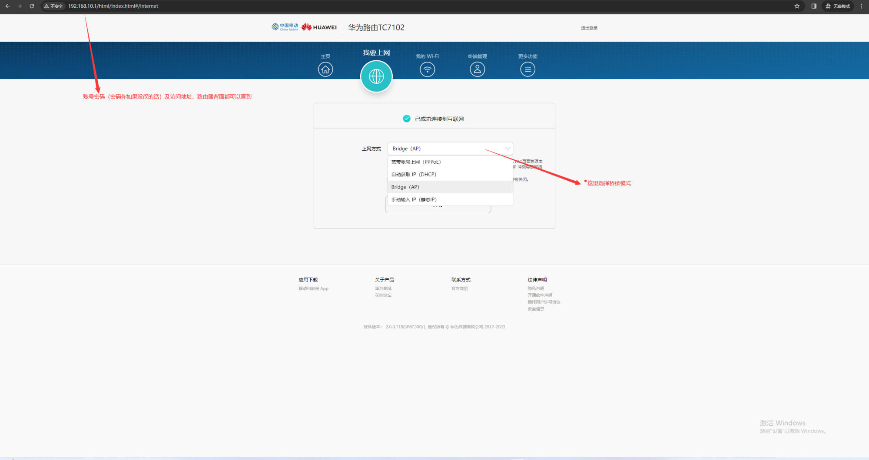Bookmark the page with the star icon
This screenshot has width=869, height=460.
click(797, 6)
